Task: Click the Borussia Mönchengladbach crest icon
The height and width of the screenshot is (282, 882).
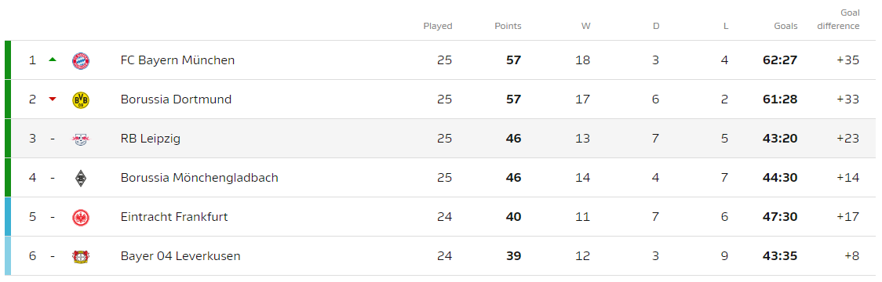Action: pyautogui.click(x=81, y=178)
